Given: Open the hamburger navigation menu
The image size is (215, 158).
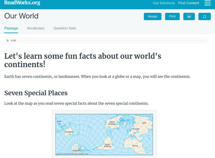Looking at the screenshot, I should coord(207,3).
